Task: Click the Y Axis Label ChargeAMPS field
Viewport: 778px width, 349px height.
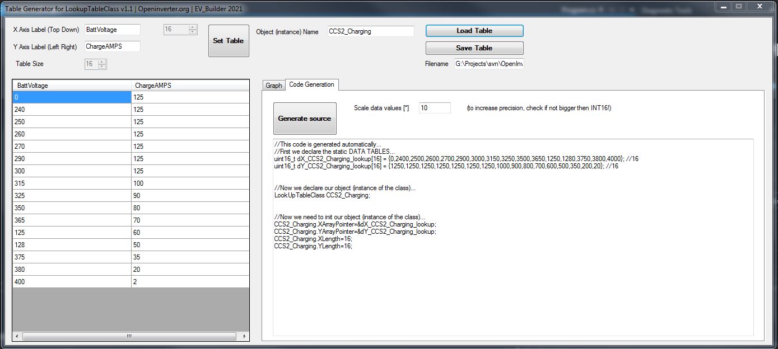Action: [112, 46]
